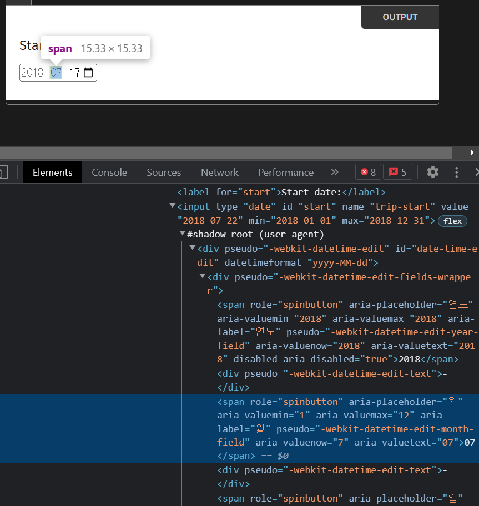
Task: Click the horizontal scrollbar right arrow
Action: coord(472,153)
